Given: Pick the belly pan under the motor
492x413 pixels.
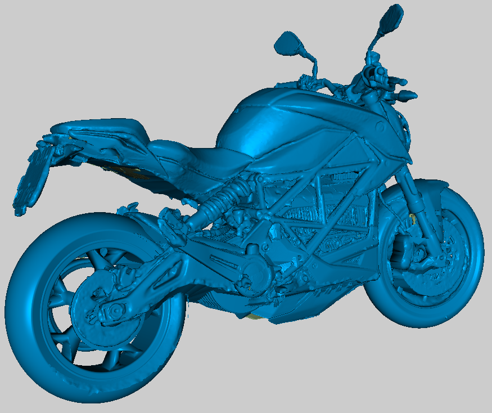Looking at the screenshot, I should pos(292,308).
